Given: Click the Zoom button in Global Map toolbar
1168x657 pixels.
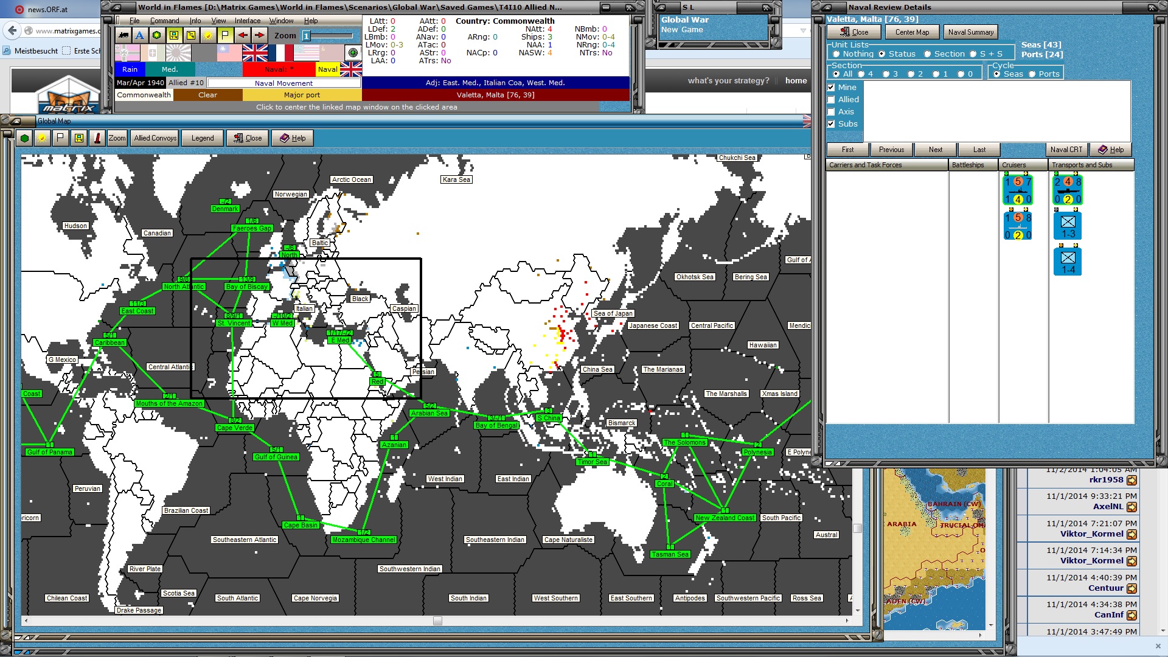Looking at the screenshot, I should [x=117, y=138].
